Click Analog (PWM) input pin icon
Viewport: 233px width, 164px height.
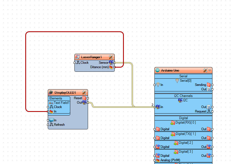click(x=158, y=160)
